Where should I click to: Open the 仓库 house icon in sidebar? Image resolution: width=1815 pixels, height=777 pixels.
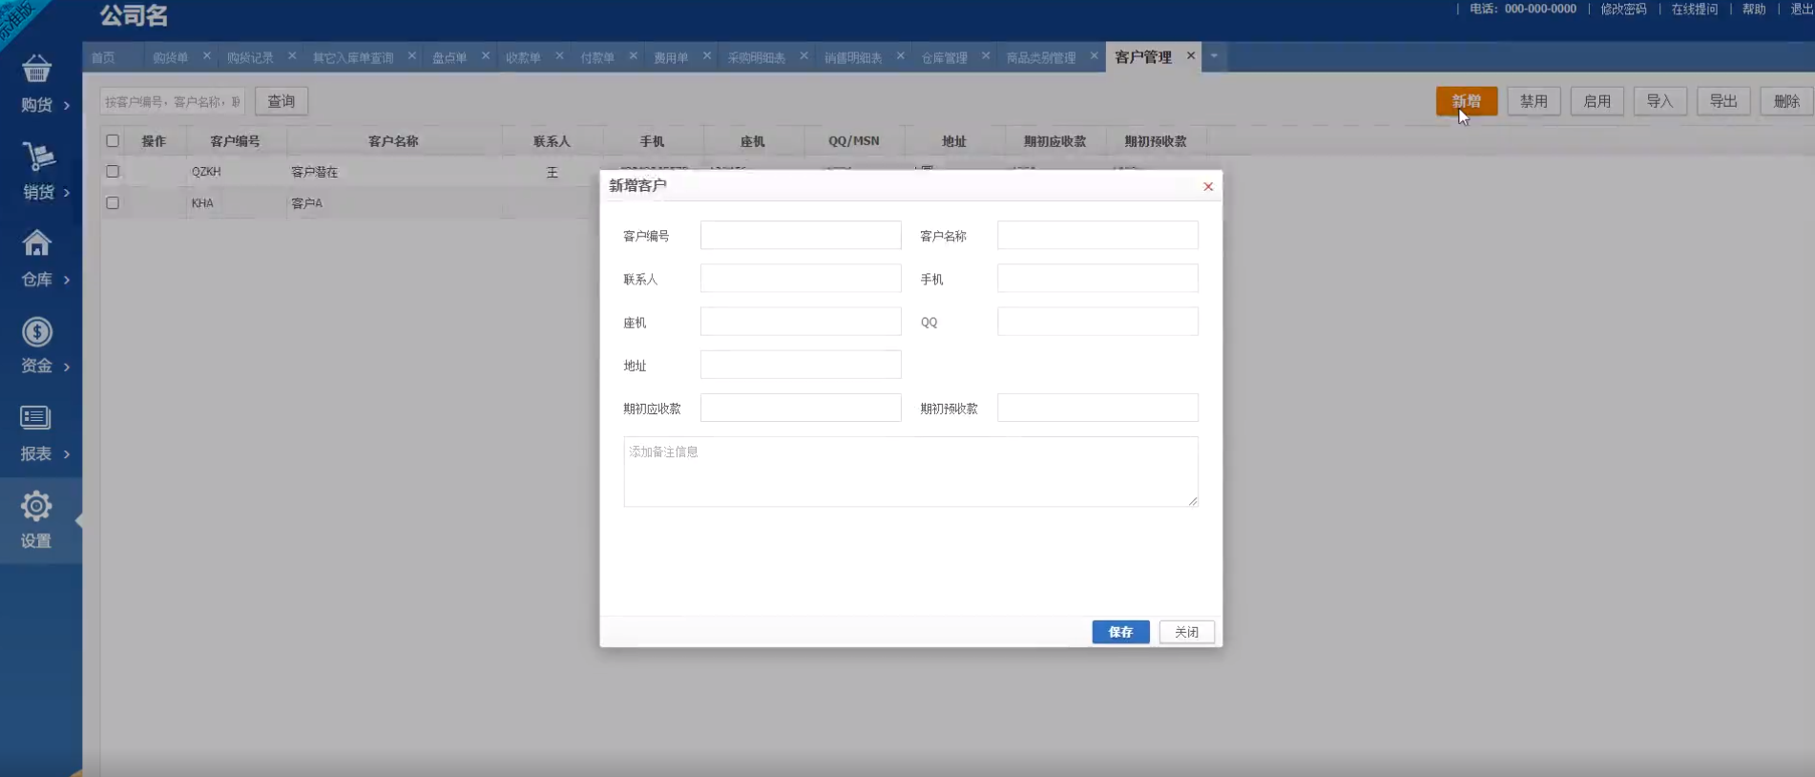pyautogui.click(x=36, y=243)
